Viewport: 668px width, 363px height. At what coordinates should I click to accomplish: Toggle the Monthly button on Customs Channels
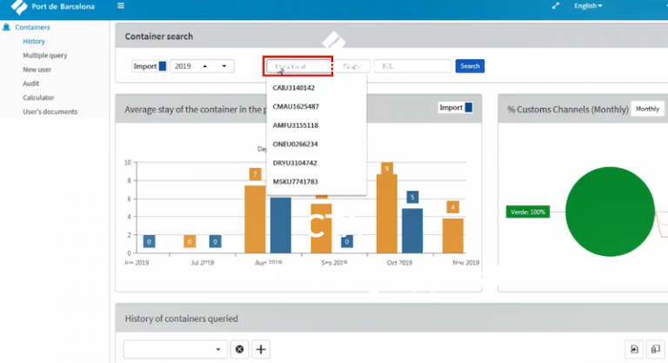coord(647,109)
